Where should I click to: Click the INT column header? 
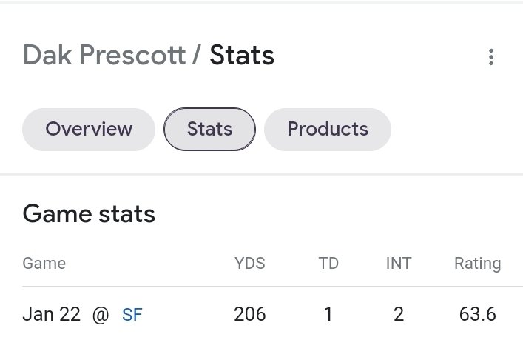399,264
